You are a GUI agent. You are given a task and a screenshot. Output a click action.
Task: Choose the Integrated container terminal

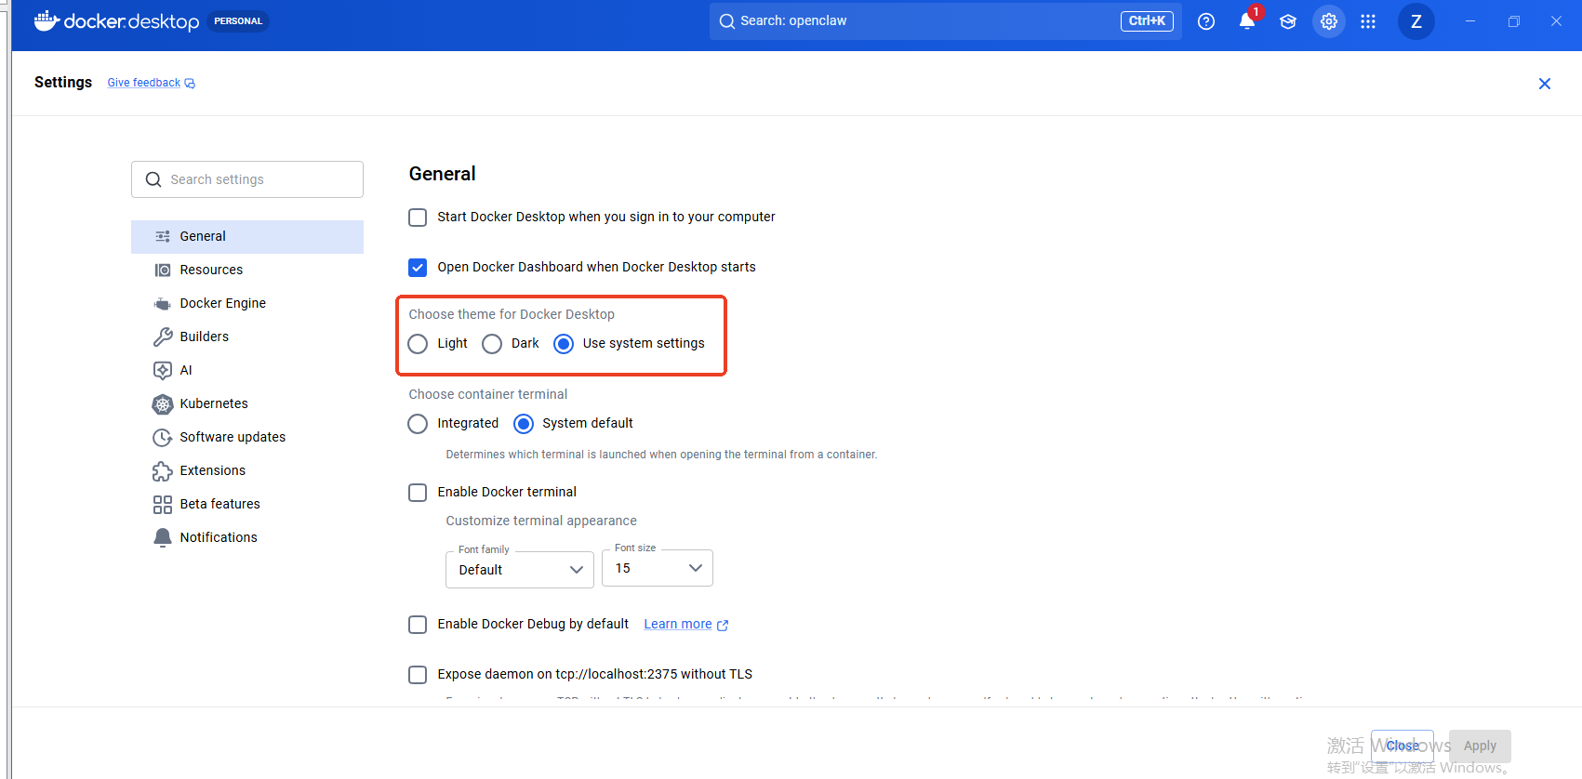click(418, 424)
